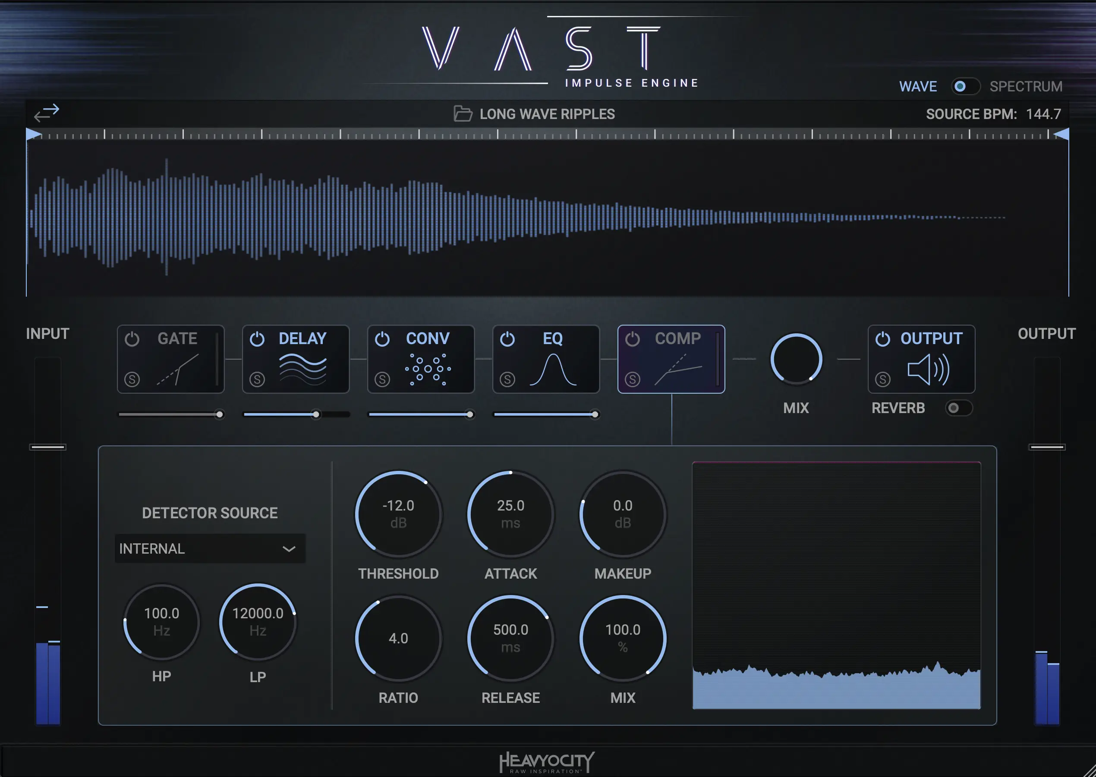Select the GATE tab label
The height and width of the screenshot is (777, 1096).
coord(177,339)
